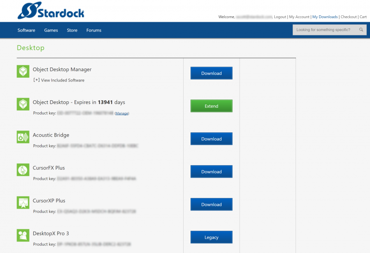
Task: Expand View Included Software list
Action: (58, 80)
